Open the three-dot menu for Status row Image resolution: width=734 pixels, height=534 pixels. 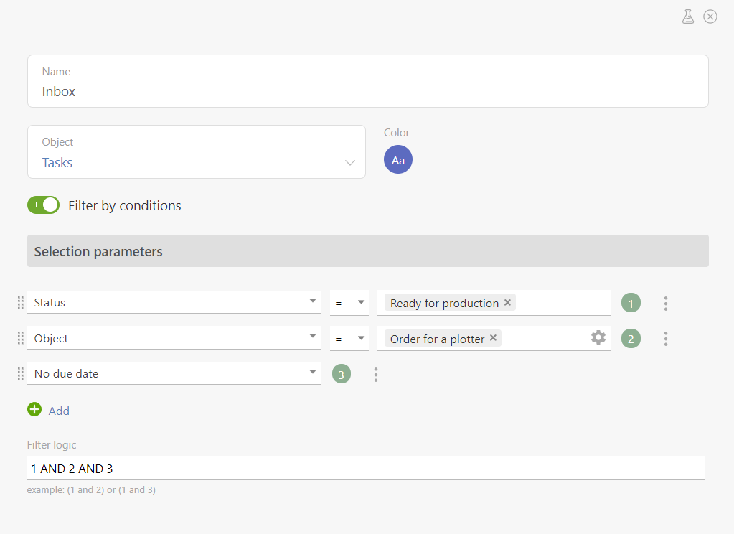(x=666, y=303)
